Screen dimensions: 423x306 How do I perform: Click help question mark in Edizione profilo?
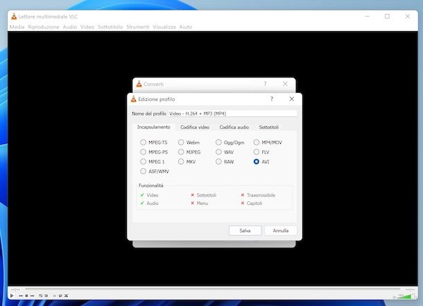(x=272, y=99)
